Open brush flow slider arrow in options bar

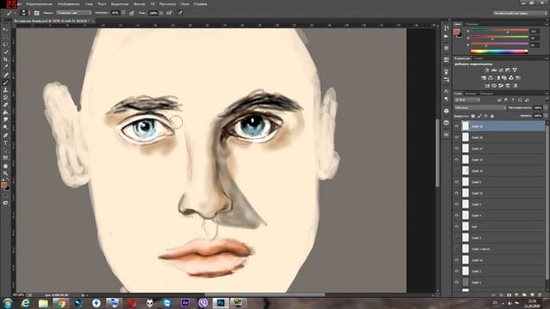[x=161, y=13]
